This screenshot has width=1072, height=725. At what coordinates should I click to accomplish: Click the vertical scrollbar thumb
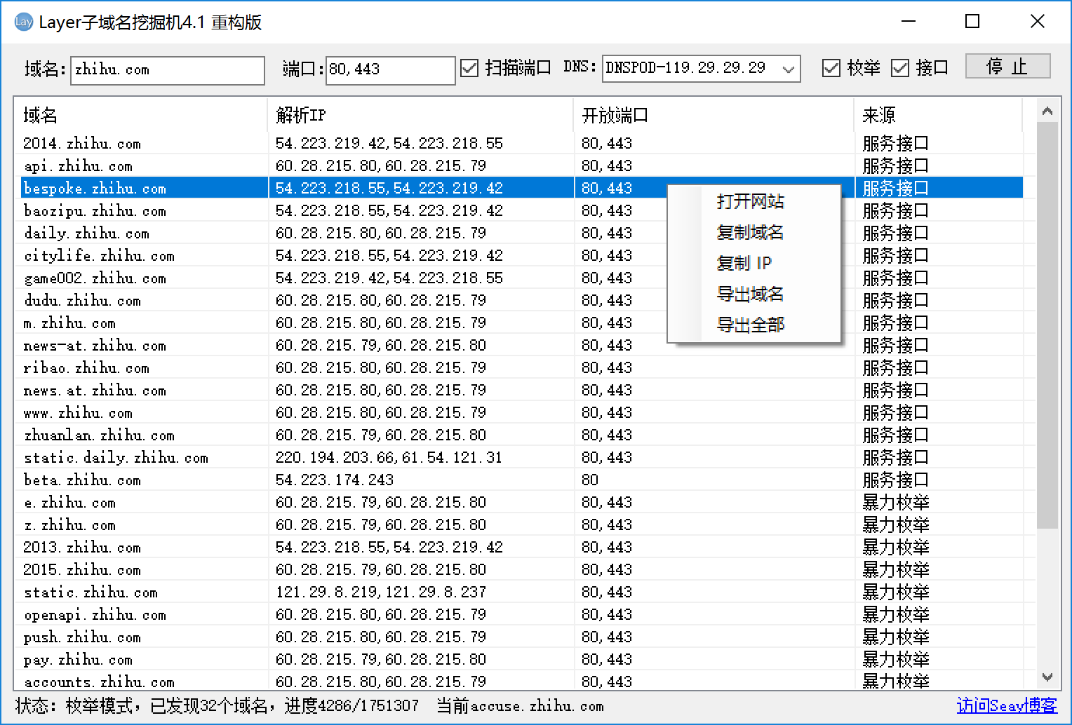click(x=1047, y=325)
